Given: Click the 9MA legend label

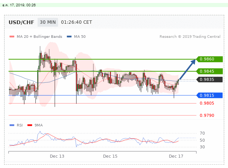Looking at the screenshot, I should (x=39, y=125).
